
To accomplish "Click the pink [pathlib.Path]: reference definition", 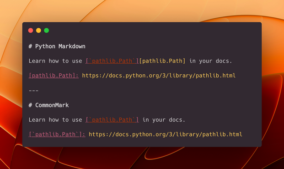I will pos(54,76).
